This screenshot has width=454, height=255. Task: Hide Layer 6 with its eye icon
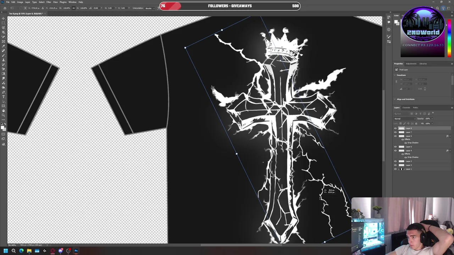[395, 147]
